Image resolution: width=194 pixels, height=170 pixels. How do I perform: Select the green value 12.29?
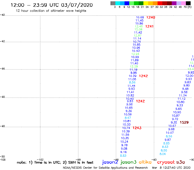coord(134,66)
